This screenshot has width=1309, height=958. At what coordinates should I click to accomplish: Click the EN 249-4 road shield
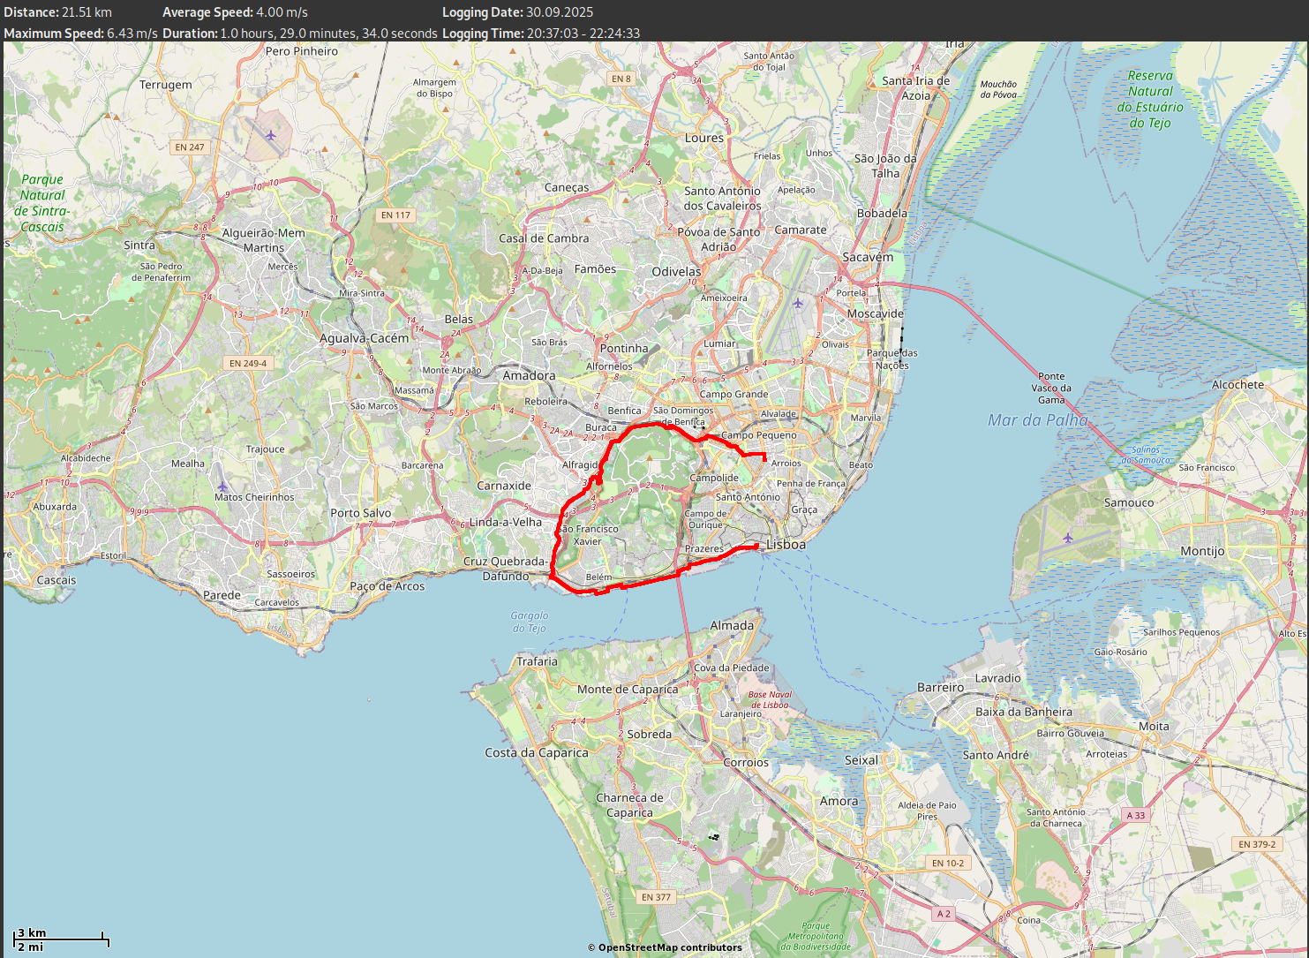point(248,363)
